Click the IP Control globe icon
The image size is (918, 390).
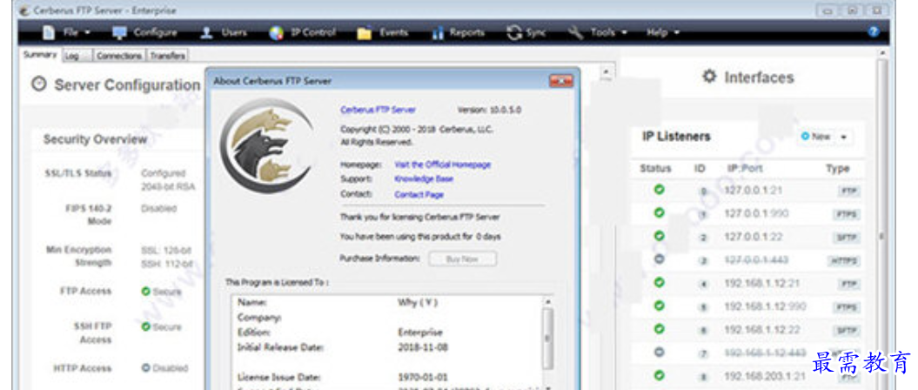277,33
